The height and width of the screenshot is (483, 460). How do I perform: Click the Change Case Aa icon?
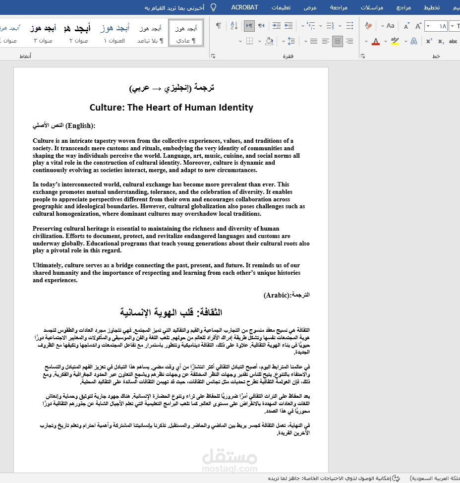click(x=391, y=26)
